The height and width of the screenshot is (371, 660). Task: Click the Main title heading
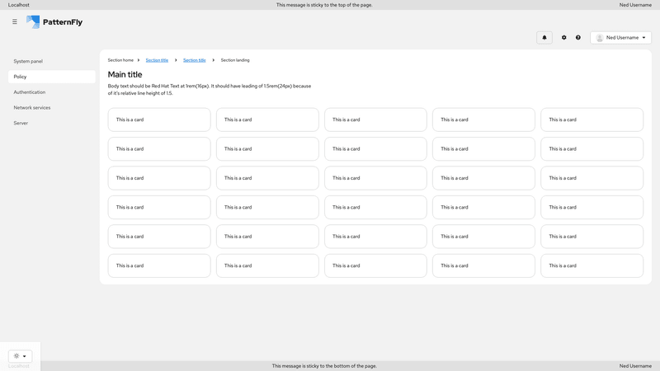coord(125,74)
